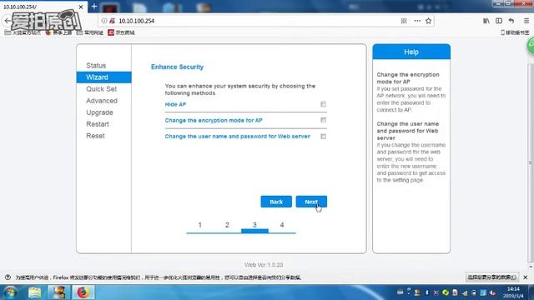Screen dimensions: 534x300
Task: Open the page actions three-dots menu
Action: [417, 21]
